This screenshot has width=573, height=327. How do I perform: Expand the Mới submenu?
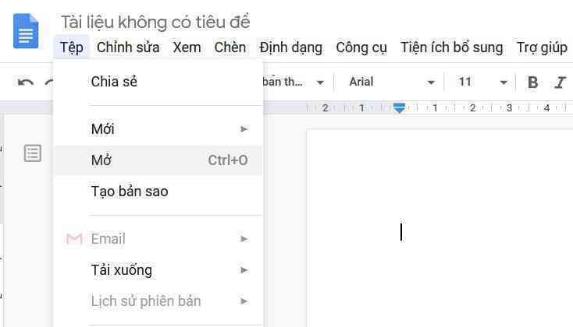coord(158,129)
